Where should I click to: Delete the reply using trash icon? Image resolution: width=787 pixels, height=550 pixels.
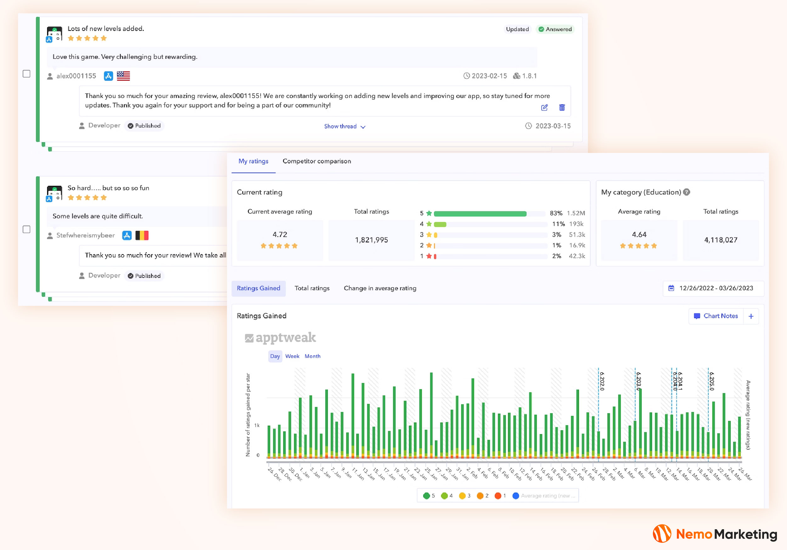(x=562, y=108)
